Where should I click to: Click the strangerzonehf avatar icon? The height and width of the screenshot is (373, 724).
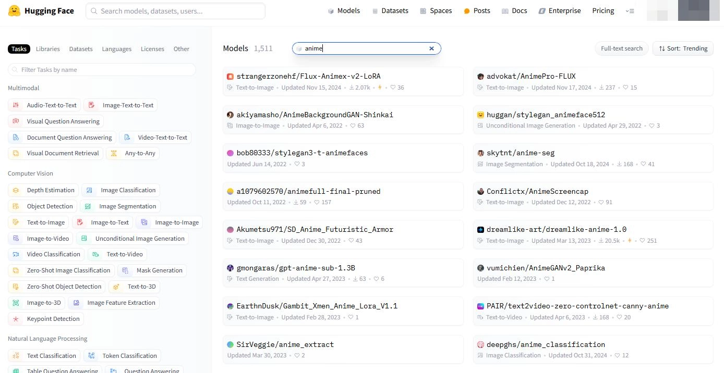pos(230,77)
